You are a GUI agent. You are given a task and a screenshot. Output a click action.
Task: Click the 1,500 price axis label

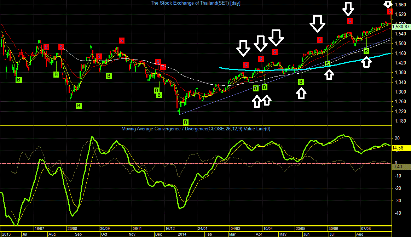pyautogui.click(x=400, y=44)
